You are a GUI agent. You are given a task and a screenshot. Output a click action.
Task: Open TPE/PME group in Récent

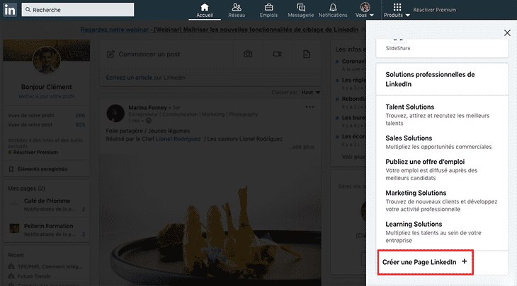coord(50,267)
